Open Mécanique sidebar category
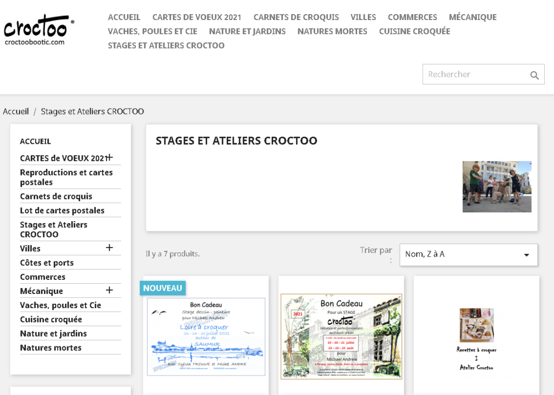Image resolution: width=554 pixels, height=395 pixels. coord(41,291)
